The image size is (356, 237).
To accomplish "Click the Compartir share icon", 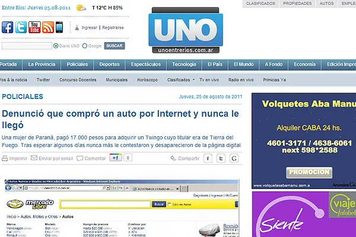I will (173, 158).
